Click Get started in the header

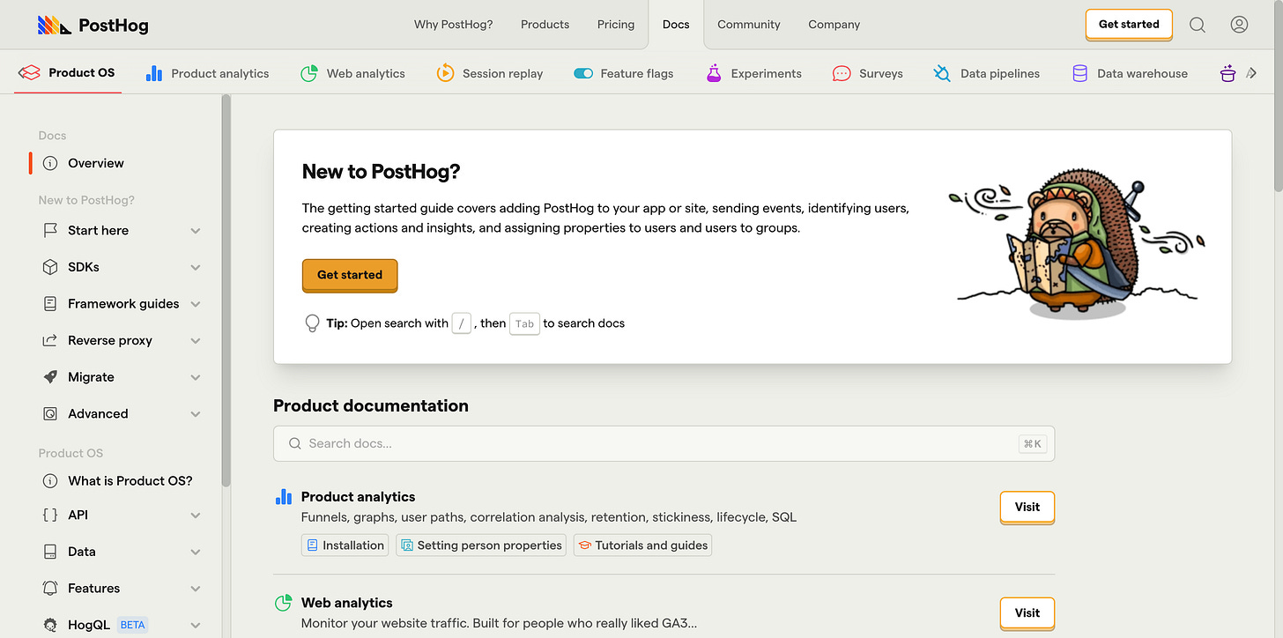1129,25
